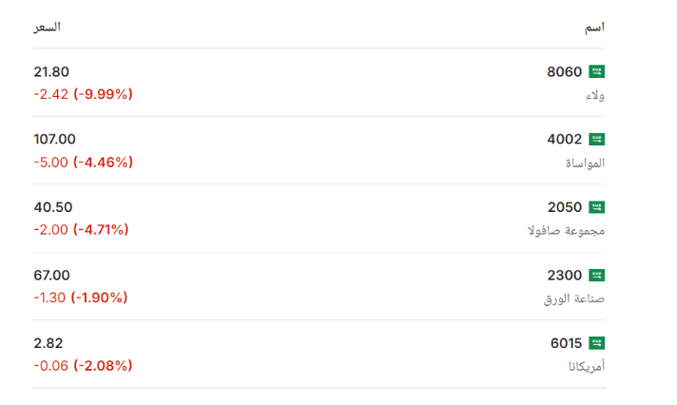Click the Saudi flag icon beside 2050
Image resolution: width=677 pixels, height=405 pixels.
tap(597, 207)
